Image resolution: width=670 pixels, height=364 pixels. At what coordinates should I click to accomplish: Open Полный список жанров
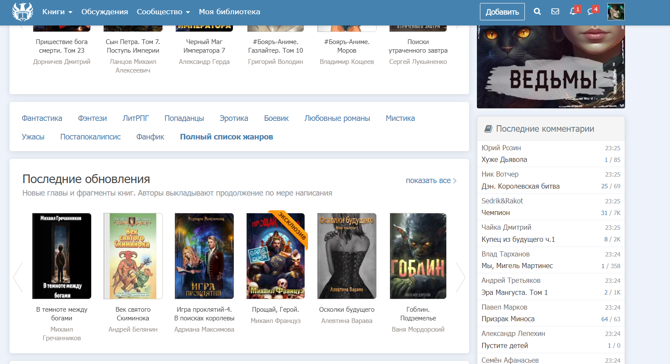(x=226, y=137)
